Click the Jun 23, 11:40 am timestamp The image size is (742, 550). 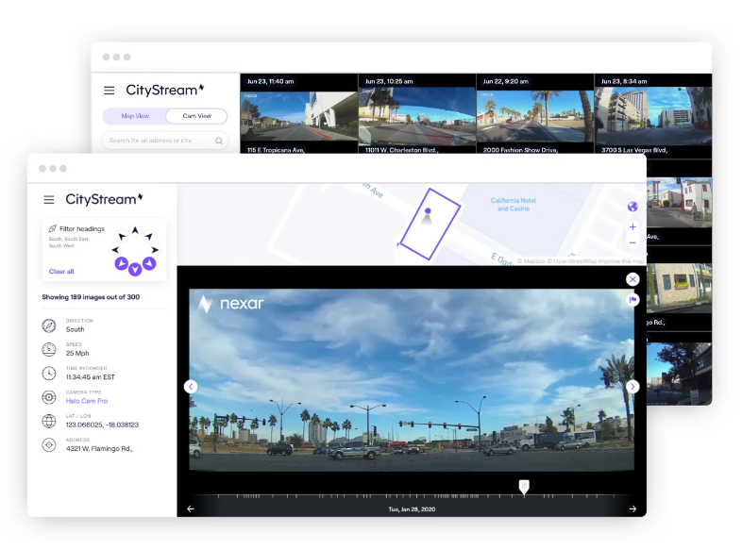coord(270,81)
